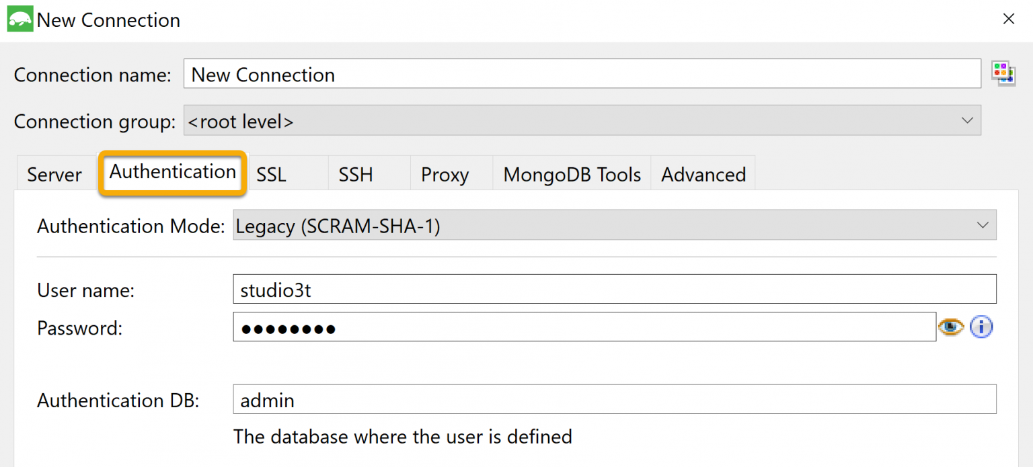Switch to the SSH tab
This screenshot has width=1033, height=467.
coord(355,175)
